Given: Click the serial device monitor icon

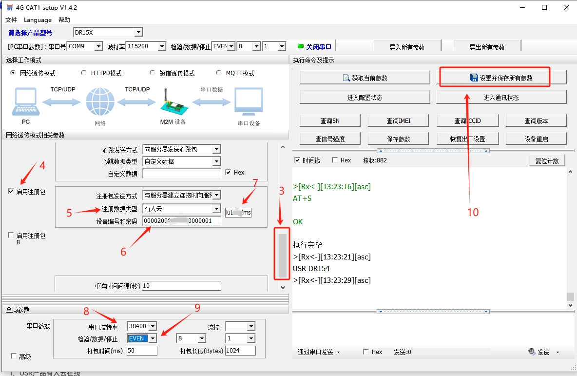Looking at the screenshot, I should tap(249, 101).
